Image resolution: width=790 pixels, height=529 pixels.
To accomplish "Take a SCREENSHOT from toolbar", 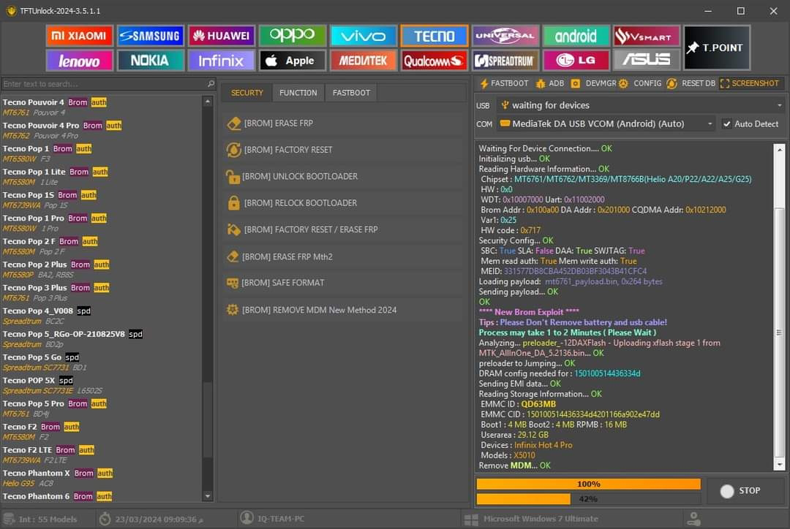I will tap(750, 83).
